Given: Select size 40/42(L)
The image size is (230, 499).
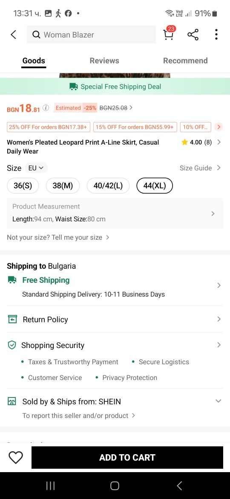Looking at the screenshot, I should (x=108, y=186).
